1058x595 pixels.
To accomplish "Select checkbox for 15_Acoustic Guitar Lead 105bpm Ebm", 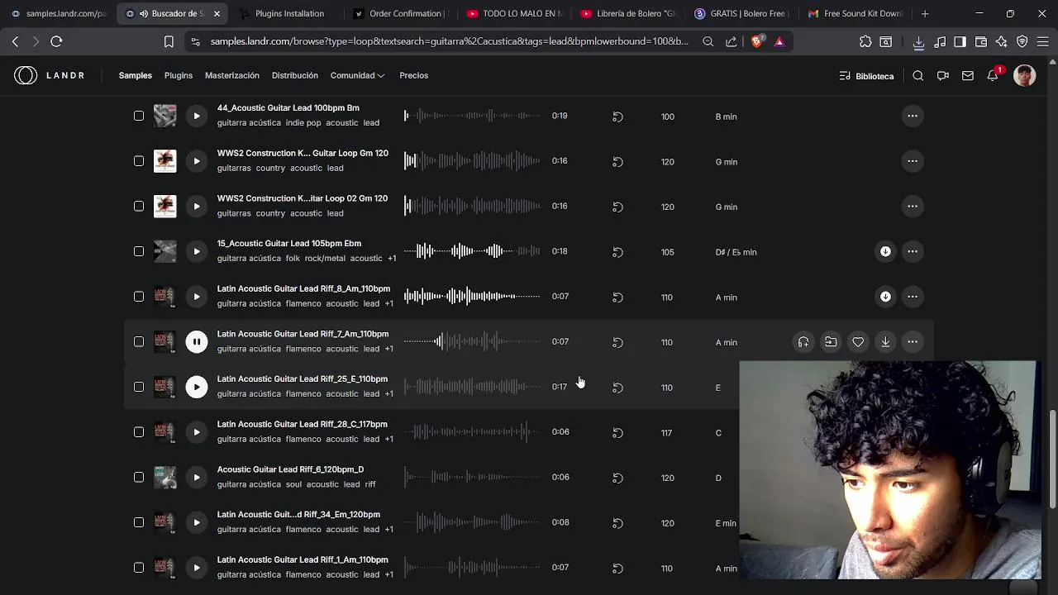I will (x=139, y=251).
